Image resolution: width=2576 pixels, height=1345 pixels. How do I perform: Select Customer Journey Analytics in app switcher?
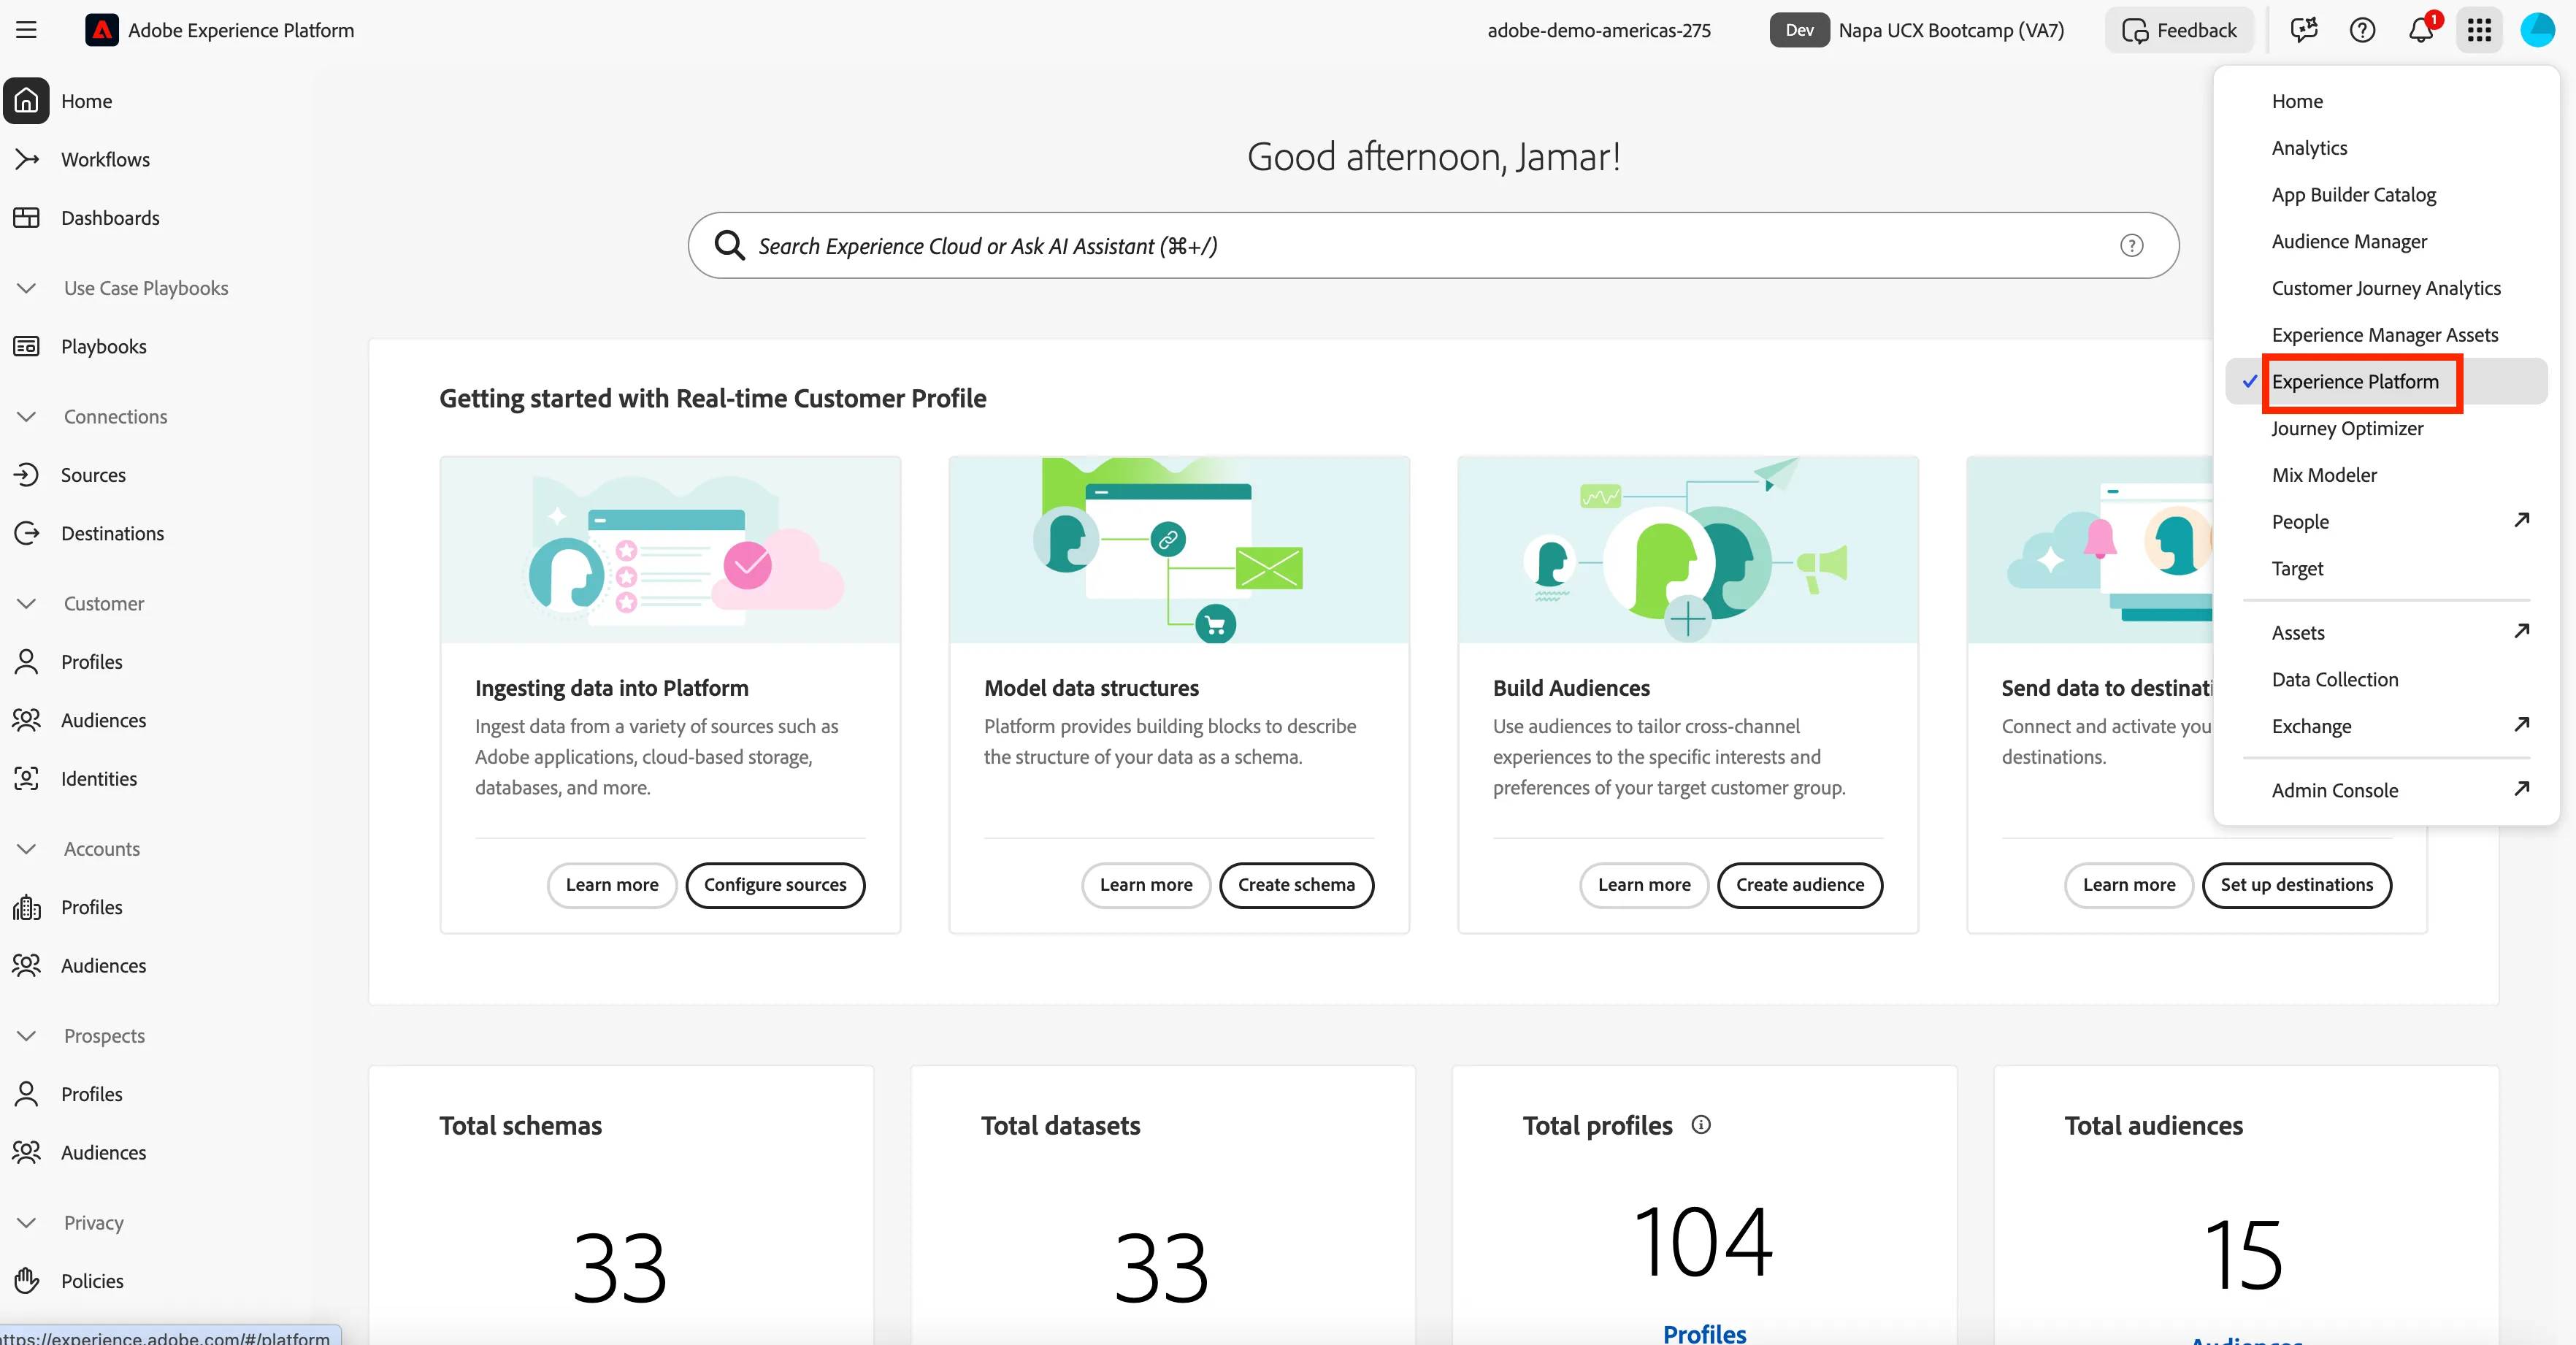tap(2386, 288)
